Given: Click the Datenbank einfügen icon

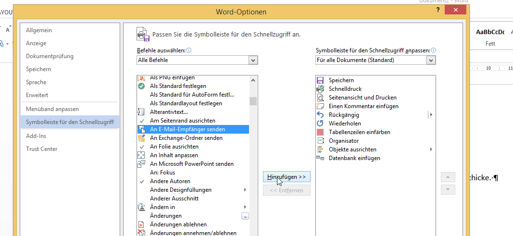Looking at the screenshot, I should pyautogui.click(x=320, y=158).
